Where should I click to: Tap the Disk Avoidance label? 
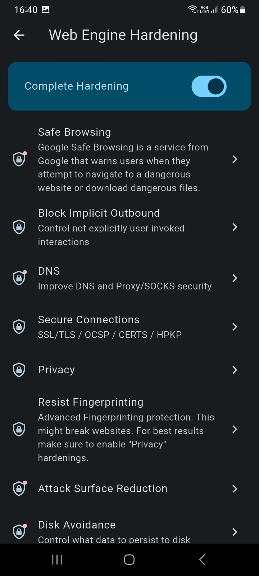(x=77, y=525)
